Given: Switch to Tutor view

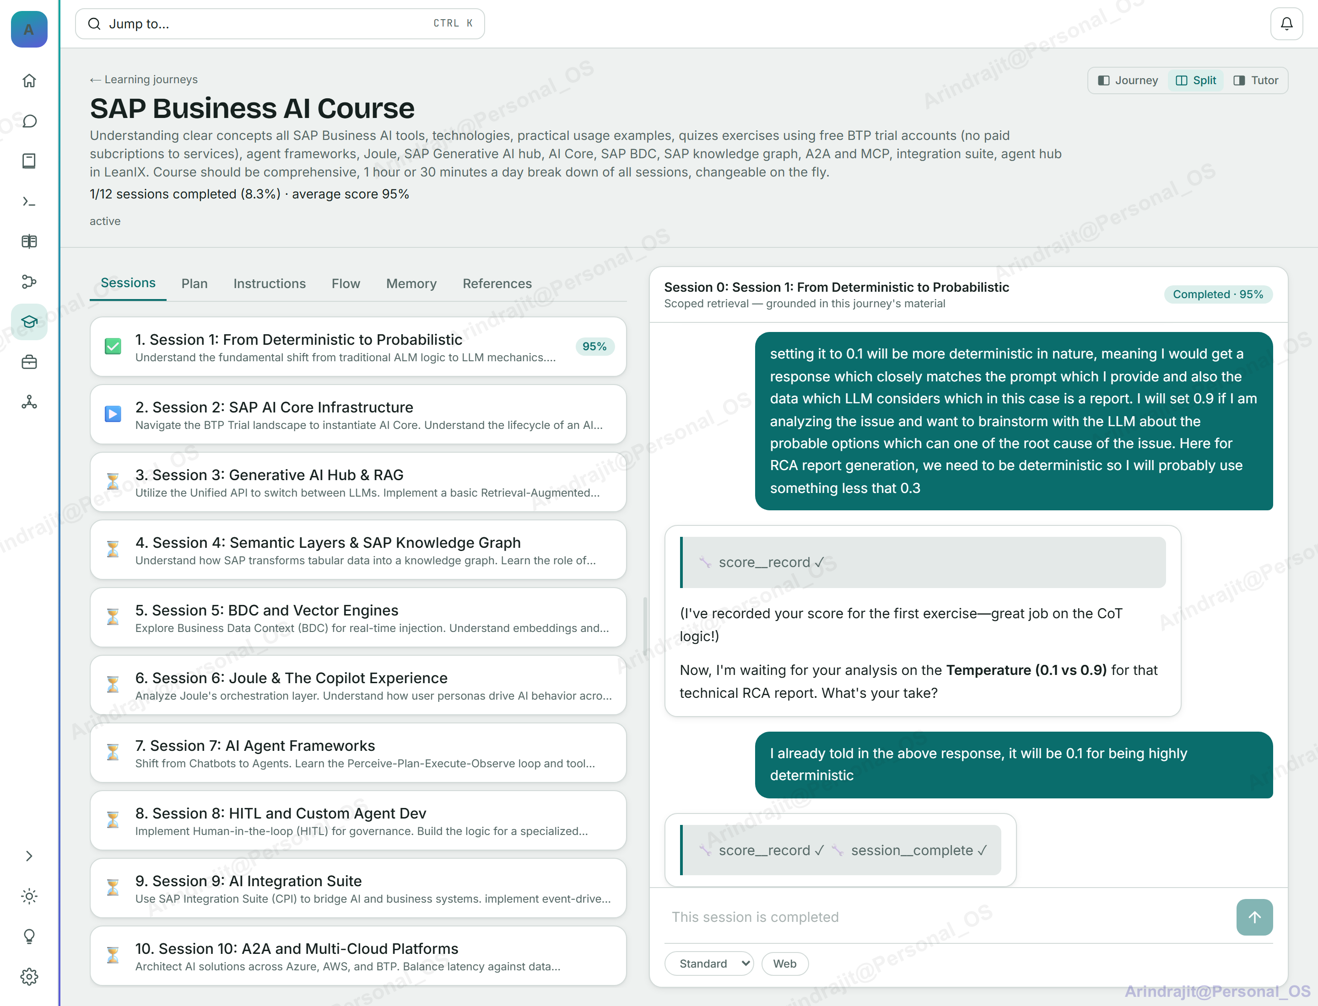Looking at the screenshot, I should (x=1256, y=80).
